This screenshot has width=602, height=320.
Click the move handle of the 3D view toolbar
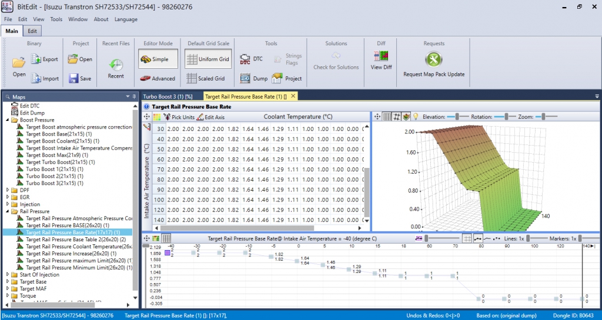click(377, 116)
